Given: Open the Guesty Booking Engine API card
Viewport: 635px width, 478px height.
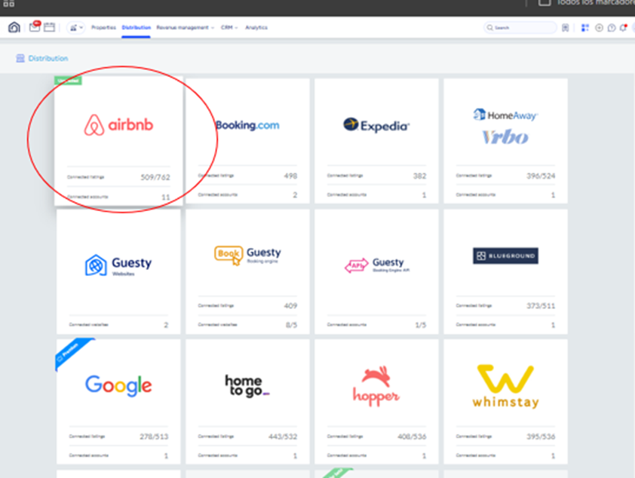Looking at the screenshot, I should [x=376, y=271].
